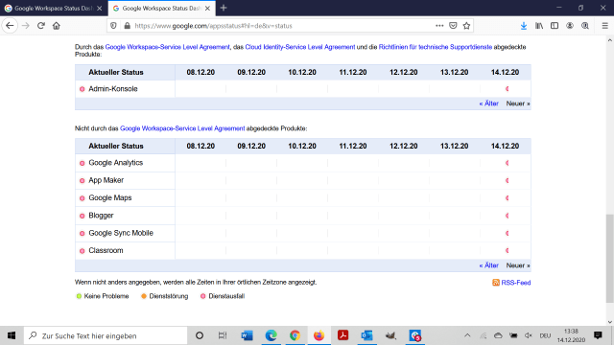Toggle the sidebar icon in toolbar
Screen dimensions: 614x345
[x=555, y=26]
